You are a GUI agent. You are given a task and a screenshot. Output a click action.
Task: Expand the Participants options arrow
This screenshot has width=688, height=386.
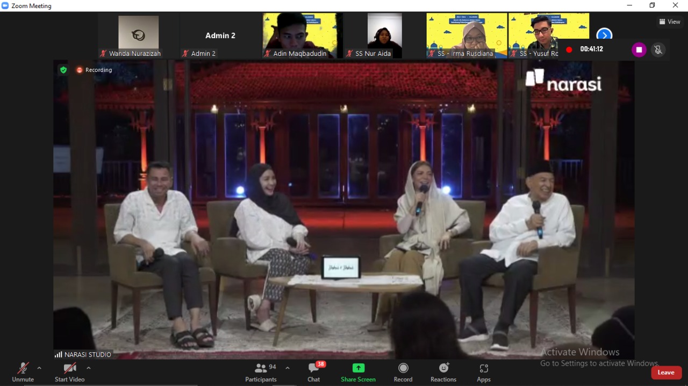288,368
